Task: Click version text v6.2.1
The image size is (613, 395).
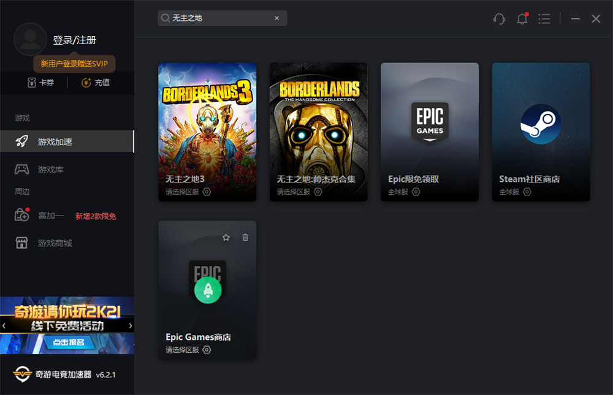Action: (105, 375)
